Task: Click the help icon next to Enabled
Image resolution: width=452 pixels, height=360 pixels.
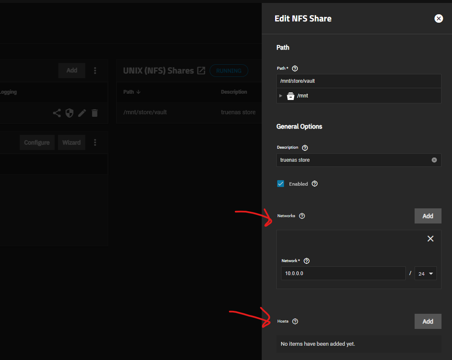Action: coord(315,184)
